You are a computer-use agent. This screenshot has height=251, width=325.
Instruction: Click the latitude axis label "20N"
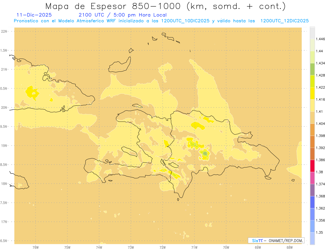4,107
